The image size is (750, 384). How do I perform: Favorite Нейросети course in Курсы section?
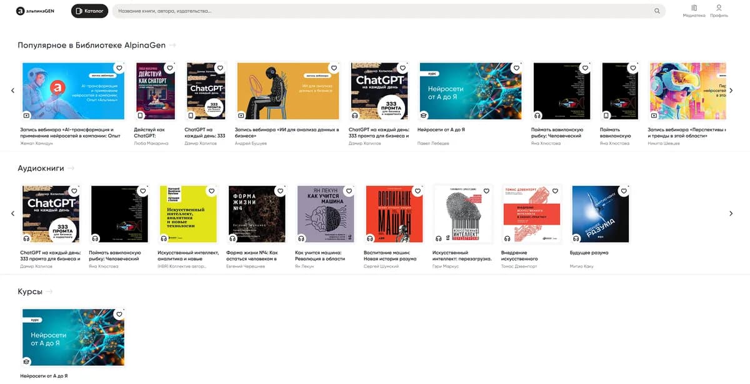(x=119, y=314)
